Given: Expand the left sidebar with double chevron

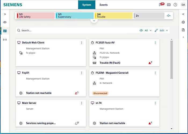Looking at the screenshot, I should click(5, 14).
